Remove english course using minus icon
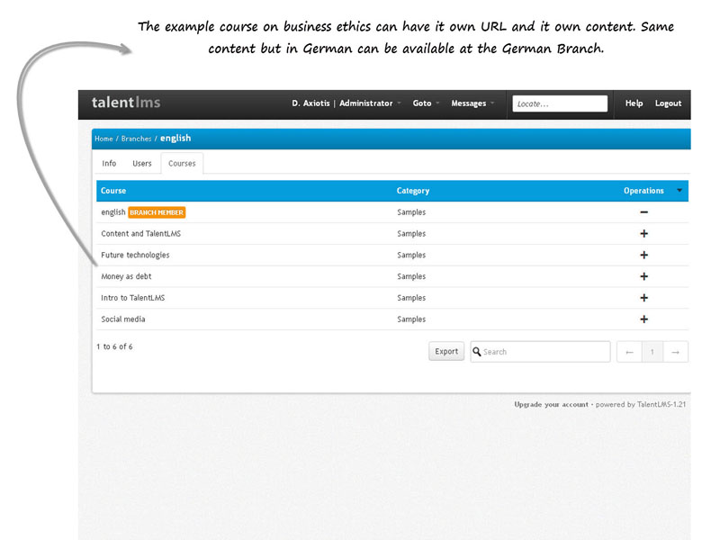This screenshot has width=720, height=540. [643, 212]
